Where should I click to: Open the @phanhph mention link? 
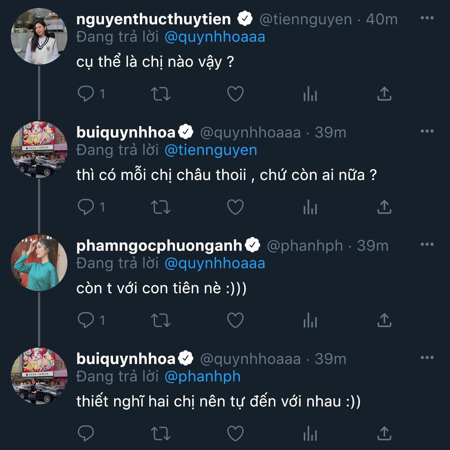click(x=203, y=376)
